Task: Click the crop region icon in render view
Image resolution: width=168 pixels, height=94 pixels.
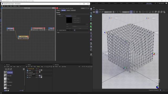Action: click(120, 12)
